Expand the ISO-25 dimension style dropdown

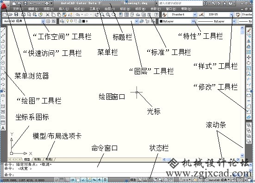(231, 15)
